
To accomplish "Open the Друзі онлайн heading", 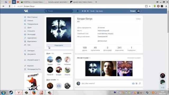I will click(51, 80).
